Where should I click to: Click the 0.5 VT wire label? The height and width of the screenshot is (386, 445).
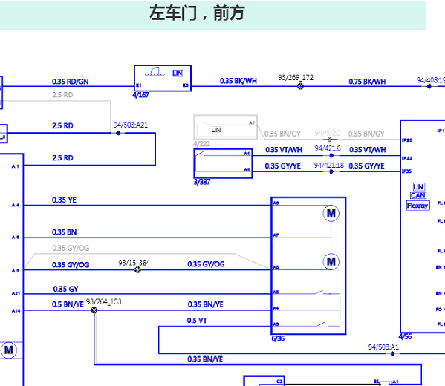[197, 321]
